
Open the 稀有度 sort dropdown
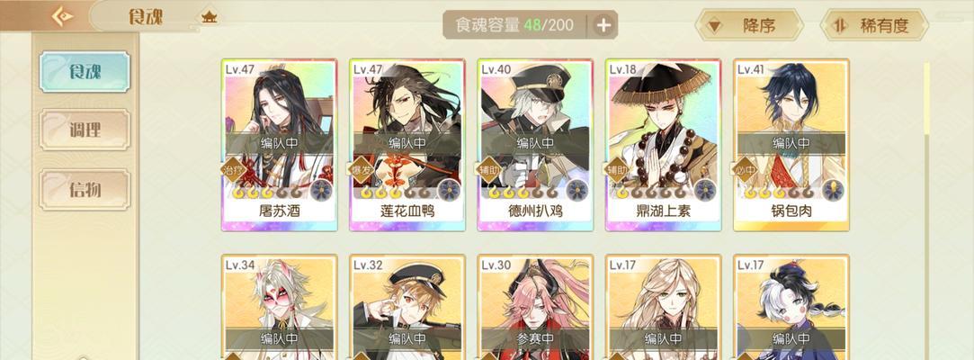click(874, 25)
